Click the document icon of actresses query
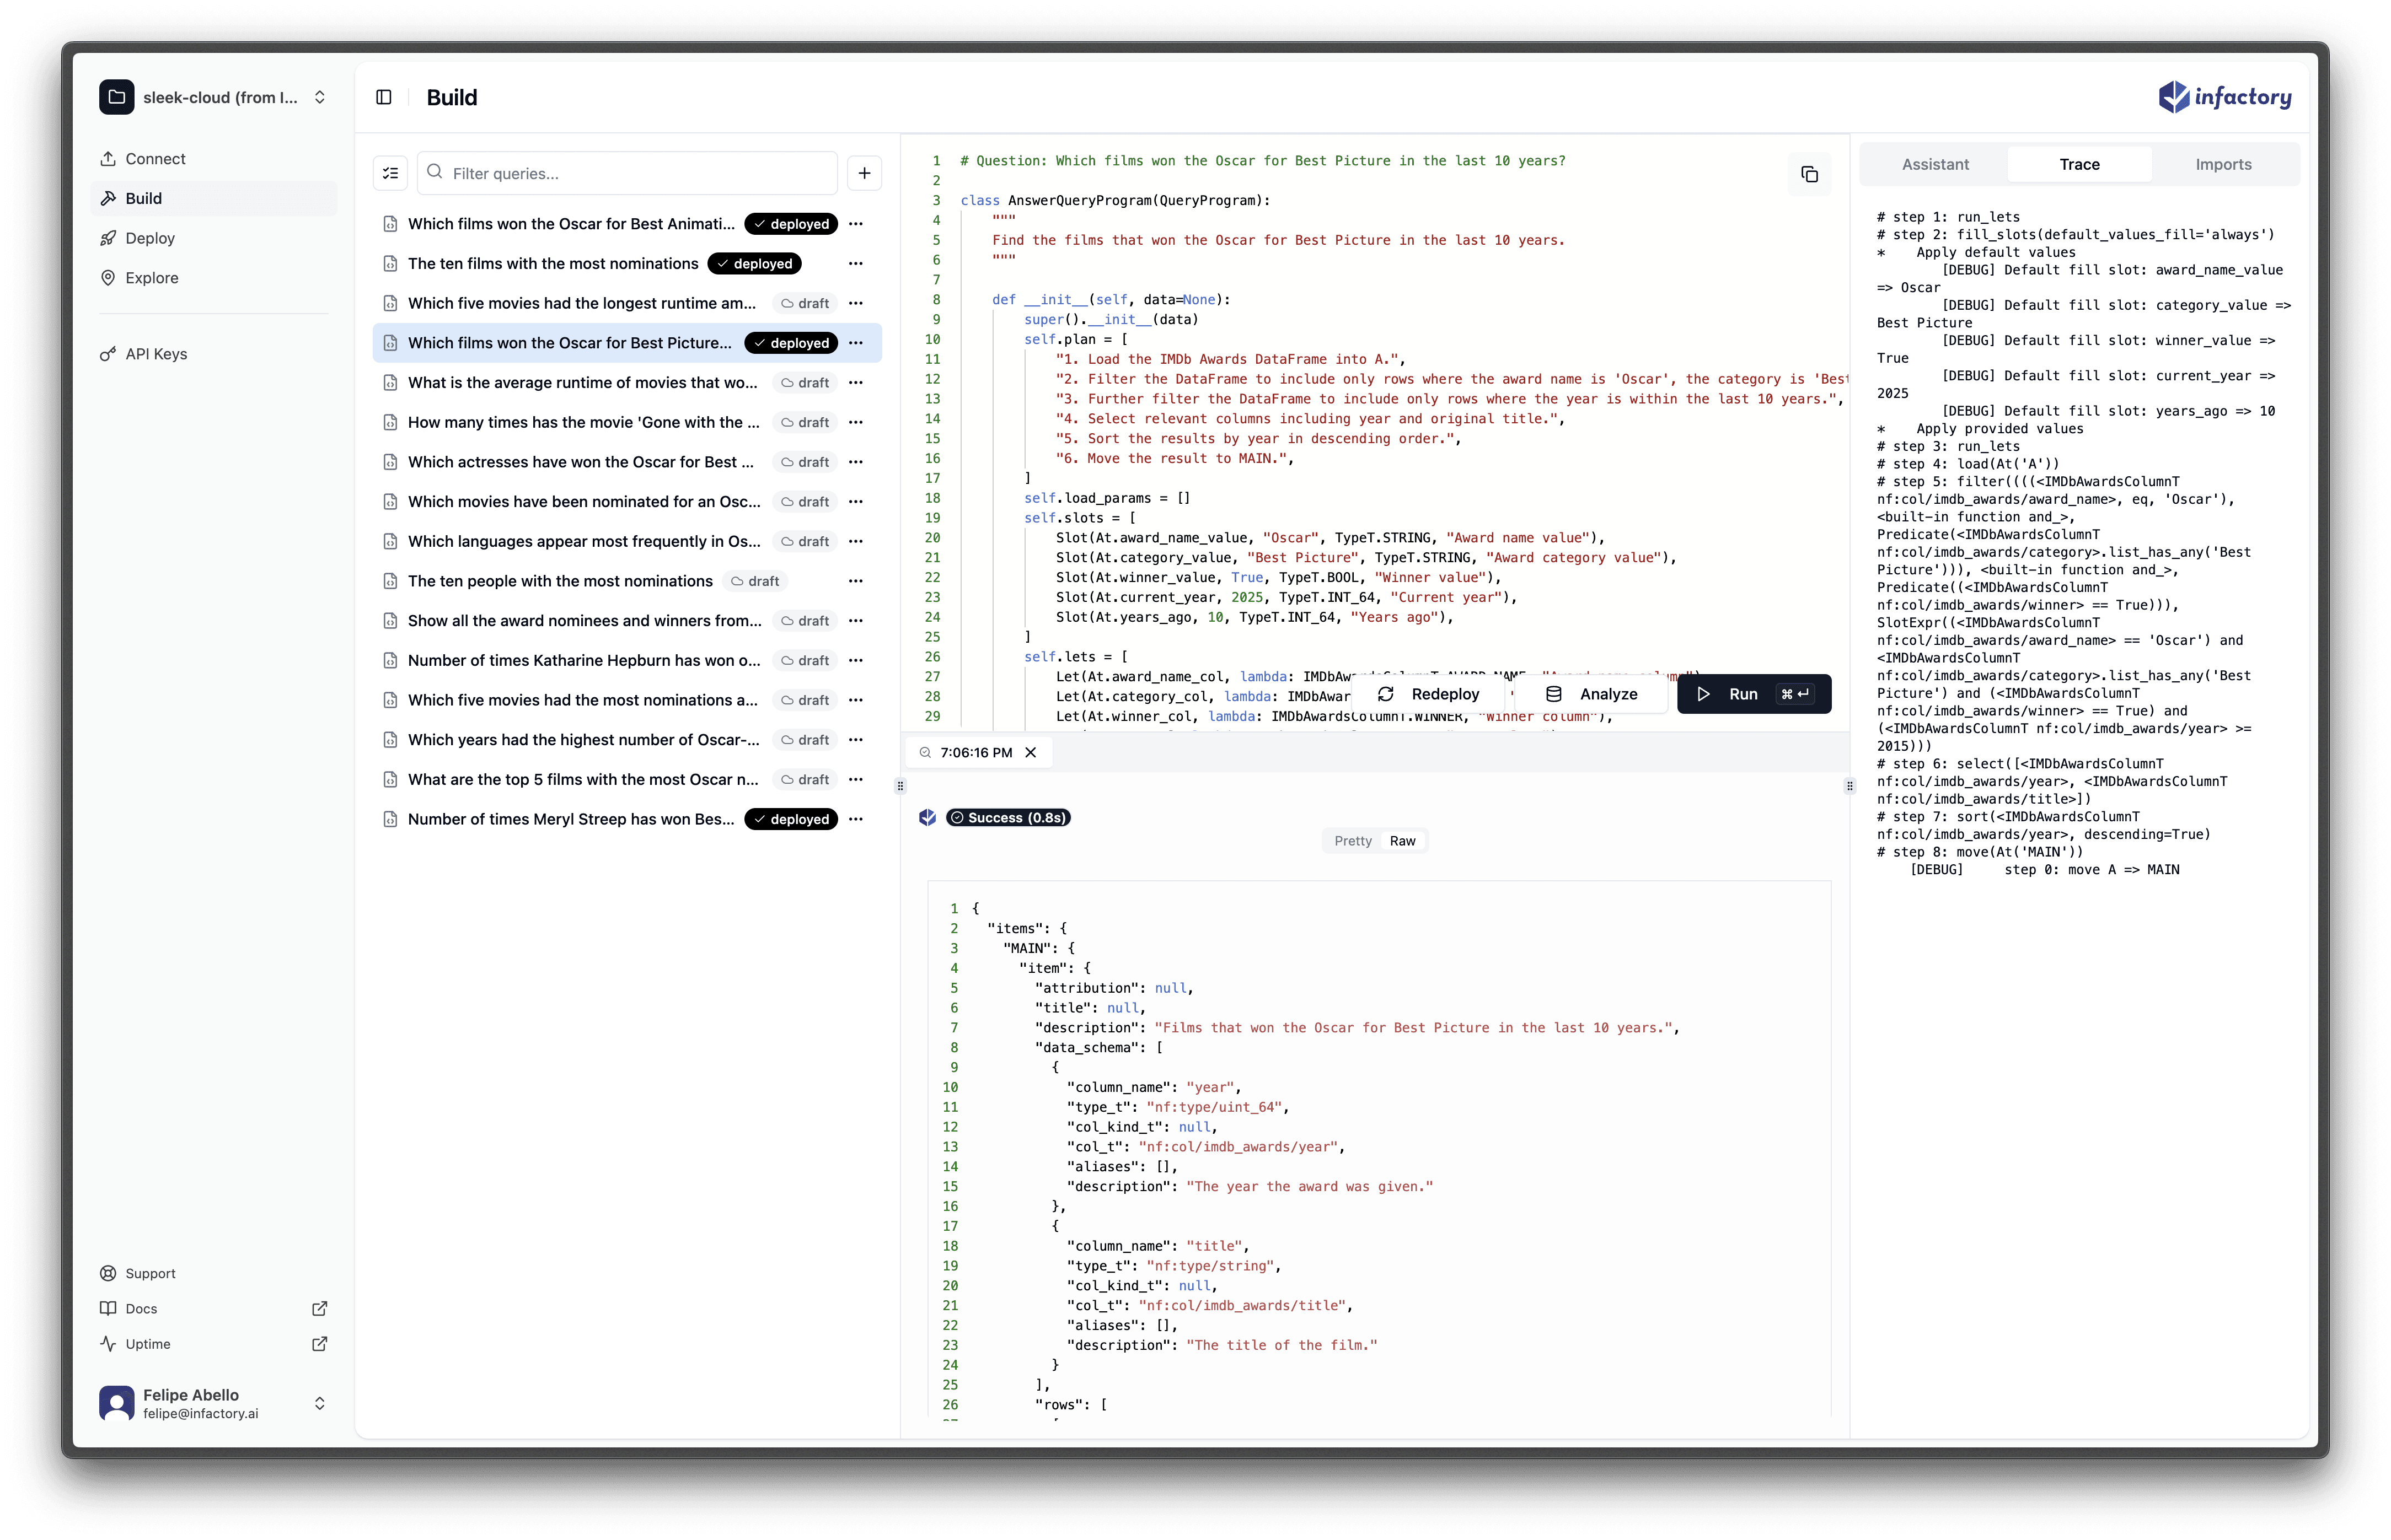This screenshot has height=1540, width=2391. pyautogui.click(x=390, y=462)
